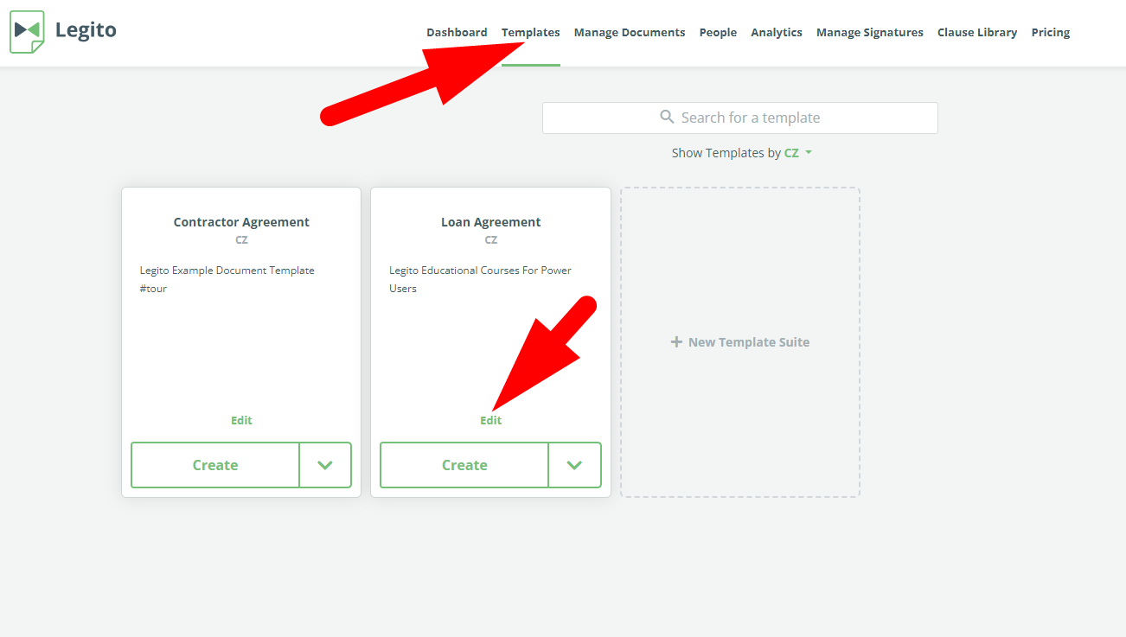This screenshot has width=1126, height=637.
Task: View the Pricing page
Action: coord(1050,33)
